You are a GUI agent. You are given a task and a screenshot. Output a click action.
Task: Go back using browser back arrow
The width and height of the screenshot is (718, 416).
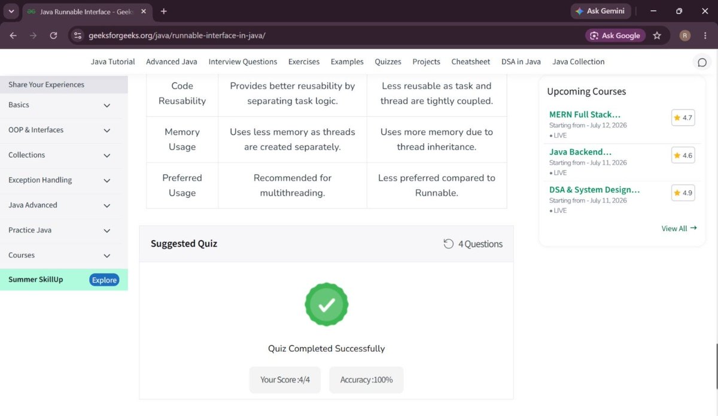pos(13,35)
